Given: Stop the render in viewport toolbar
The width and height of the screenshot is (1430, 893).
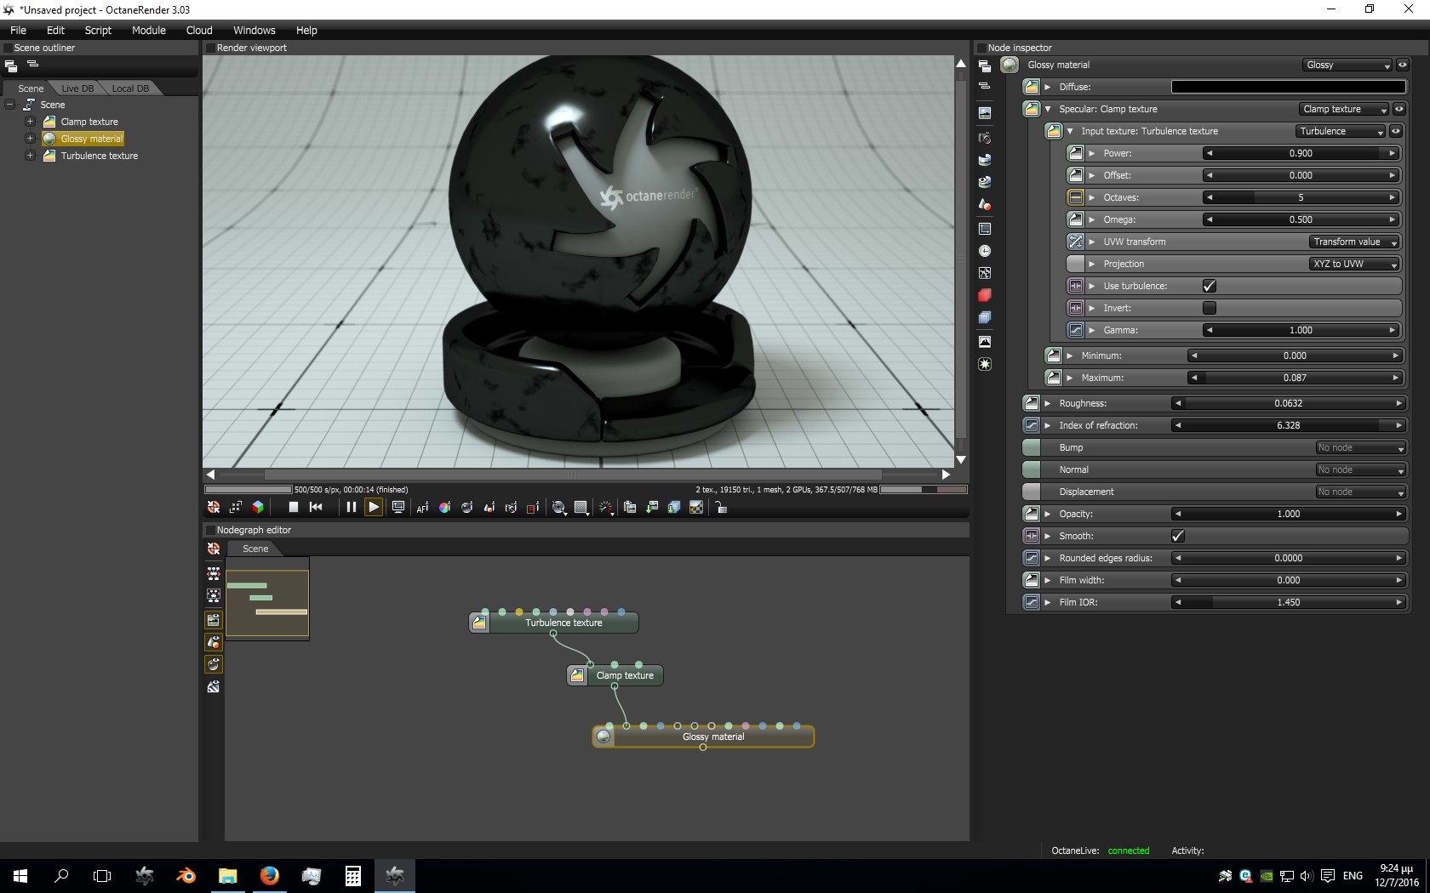Looking at the screenshot, I should pos(294,507).
